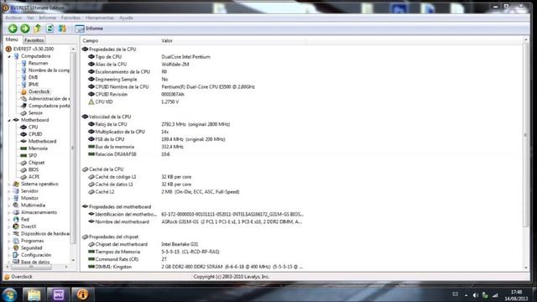Open the Sensor item in the tree
537x302 pixels.
pos(35,112)
